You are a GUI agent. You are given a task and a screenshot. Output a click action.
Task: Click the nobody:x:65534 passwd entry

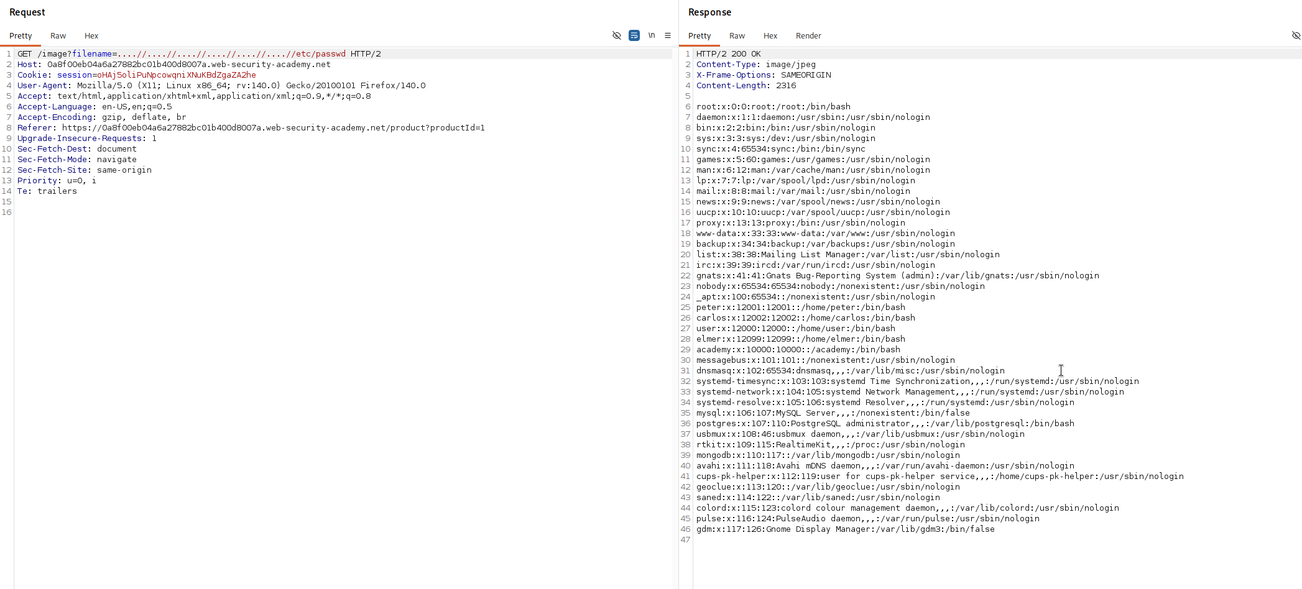pyautogui.click(x=841, y=286)
